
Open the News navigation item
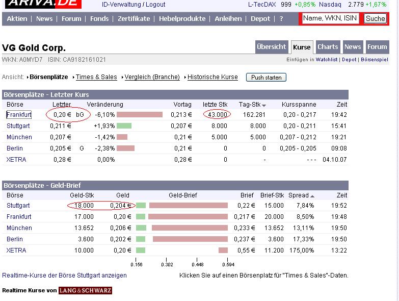pos(44,18)
